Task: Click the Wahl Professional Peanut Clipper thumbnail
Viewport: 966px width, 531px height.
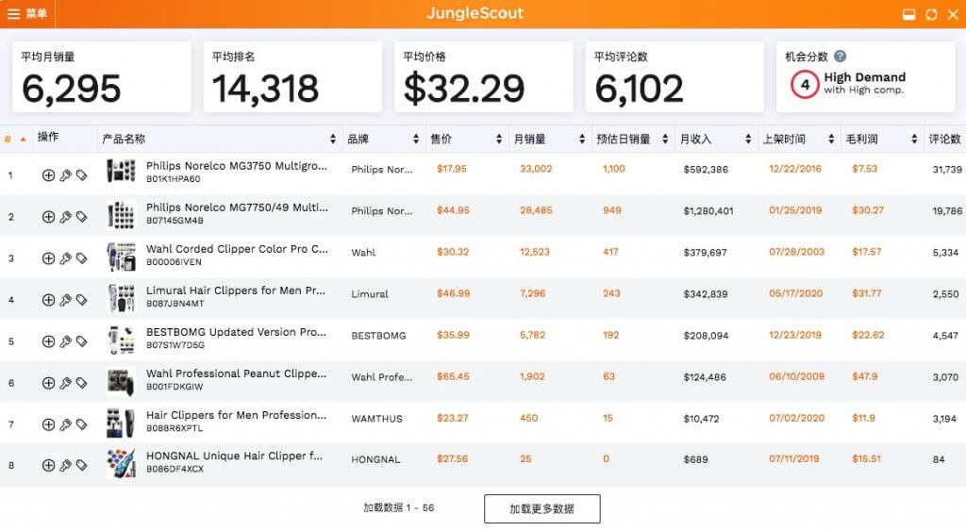Action: pos(121,382)
